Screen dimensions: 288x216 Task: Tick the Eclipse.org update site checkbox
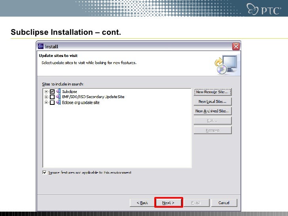tap(52, 102)
